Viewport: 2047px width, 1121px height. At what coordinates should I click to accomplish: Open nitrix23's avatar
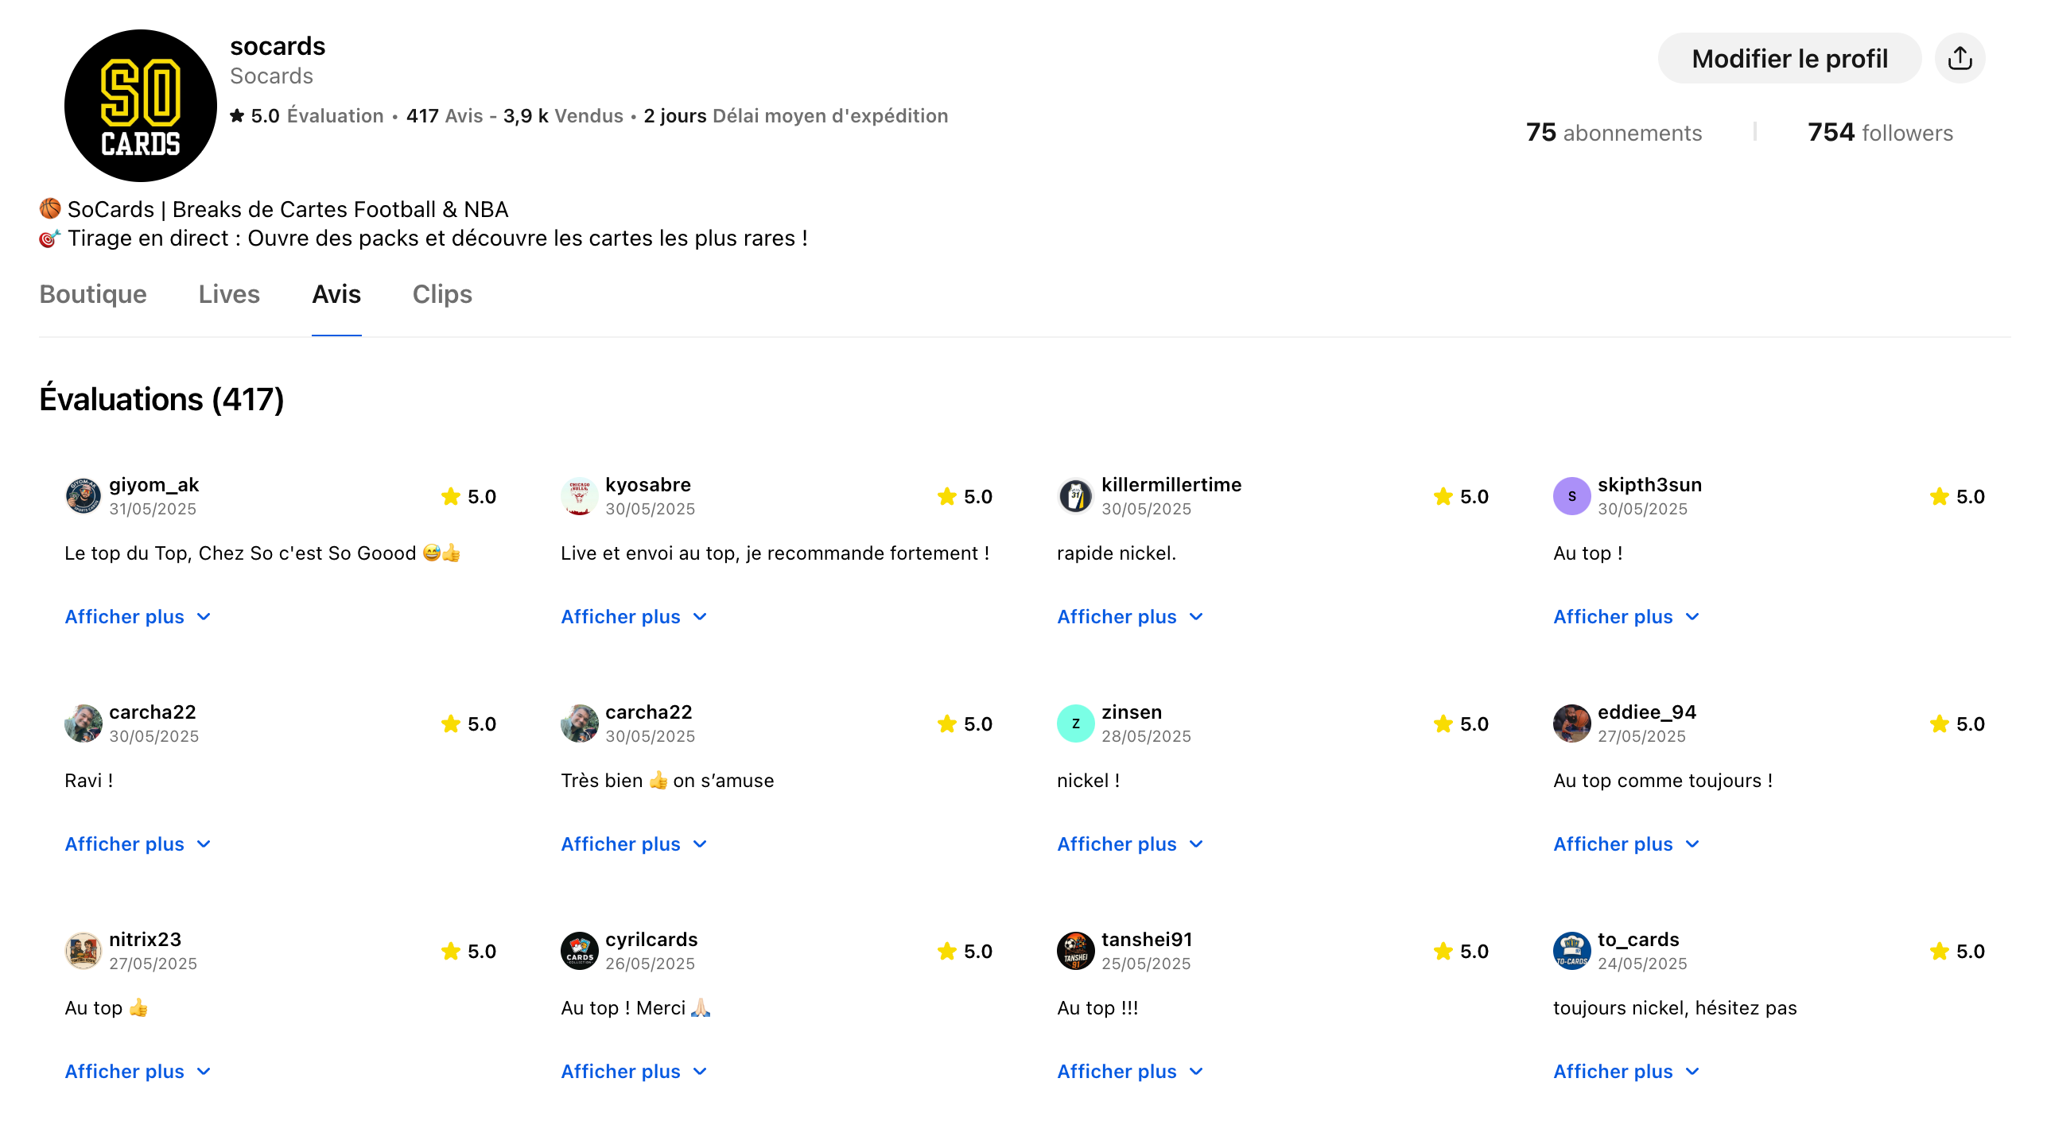click(84, 951)
